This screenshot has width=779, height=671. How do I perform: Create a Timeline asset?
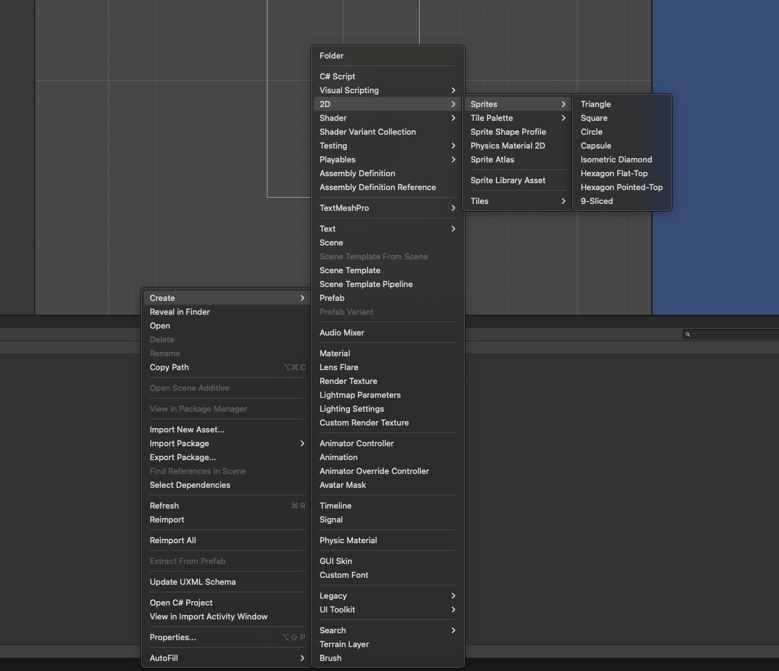point(388,505)
